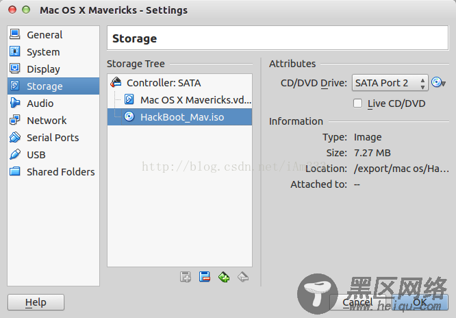Screen dimensions: 456x318
Task: Switch to the Display settings category
Action: 53,69
